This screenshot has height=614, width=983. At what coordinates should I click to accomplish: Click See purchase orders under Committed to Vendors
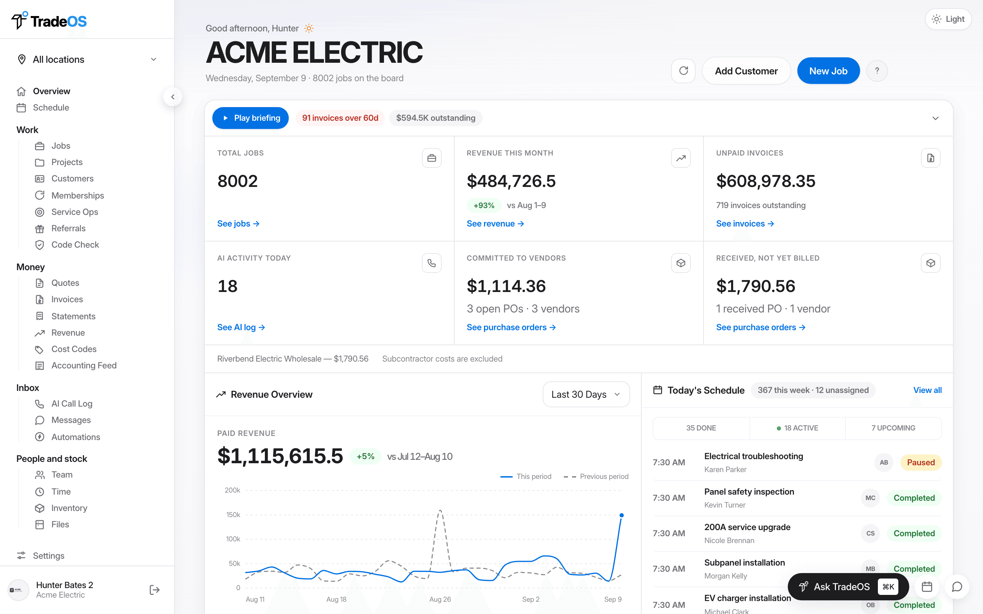click(511, 327)
